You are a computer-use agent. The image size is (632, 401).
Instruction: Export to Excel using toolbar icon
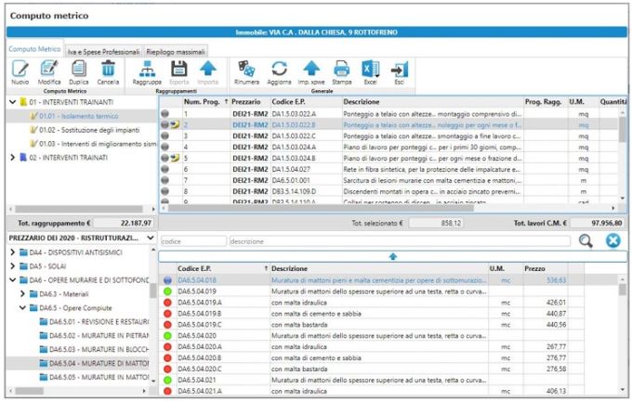click(x=370, y=71)
